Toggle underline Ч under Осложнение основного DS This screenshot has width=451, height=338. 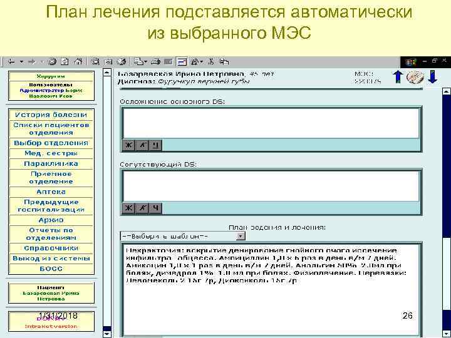coord(155,145)
